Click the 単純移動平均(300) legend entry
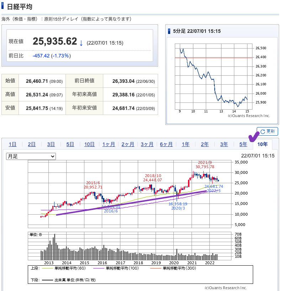The width and height of the screenshot is (282, 291). (x=173, y=268)
